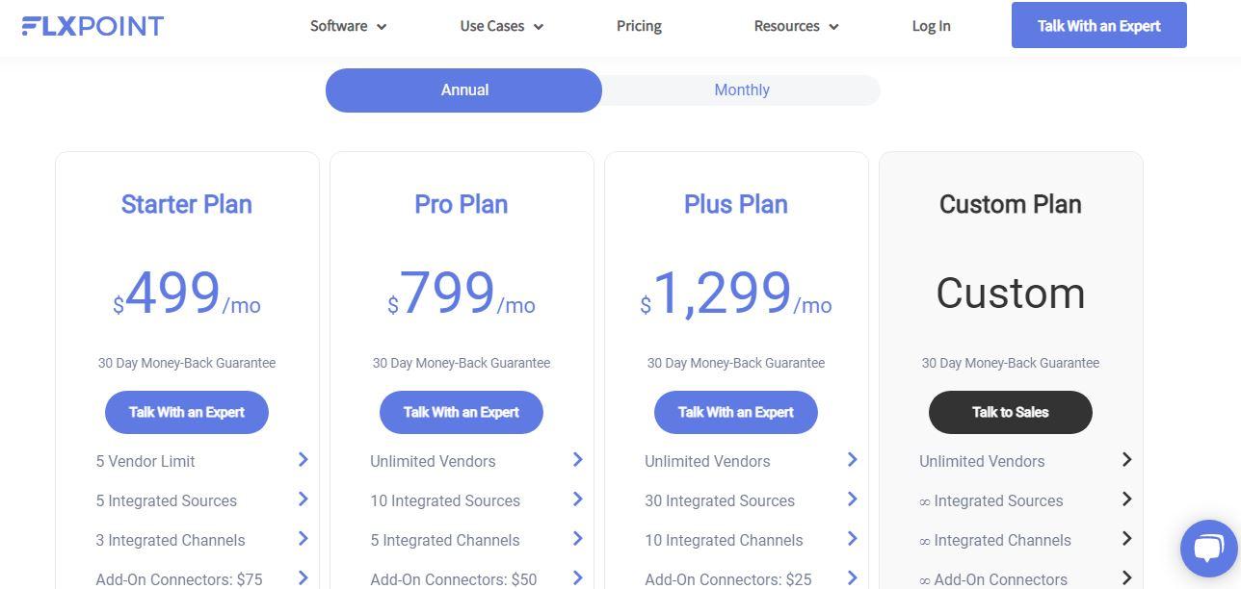The image size is (1241, 589).
Task: Click the Starter Plan heading
Action: [186, 204]
